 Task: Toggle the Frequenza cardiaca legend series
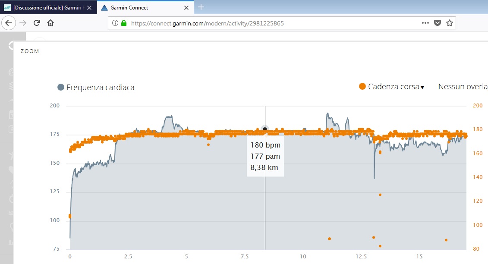(96, 88)
